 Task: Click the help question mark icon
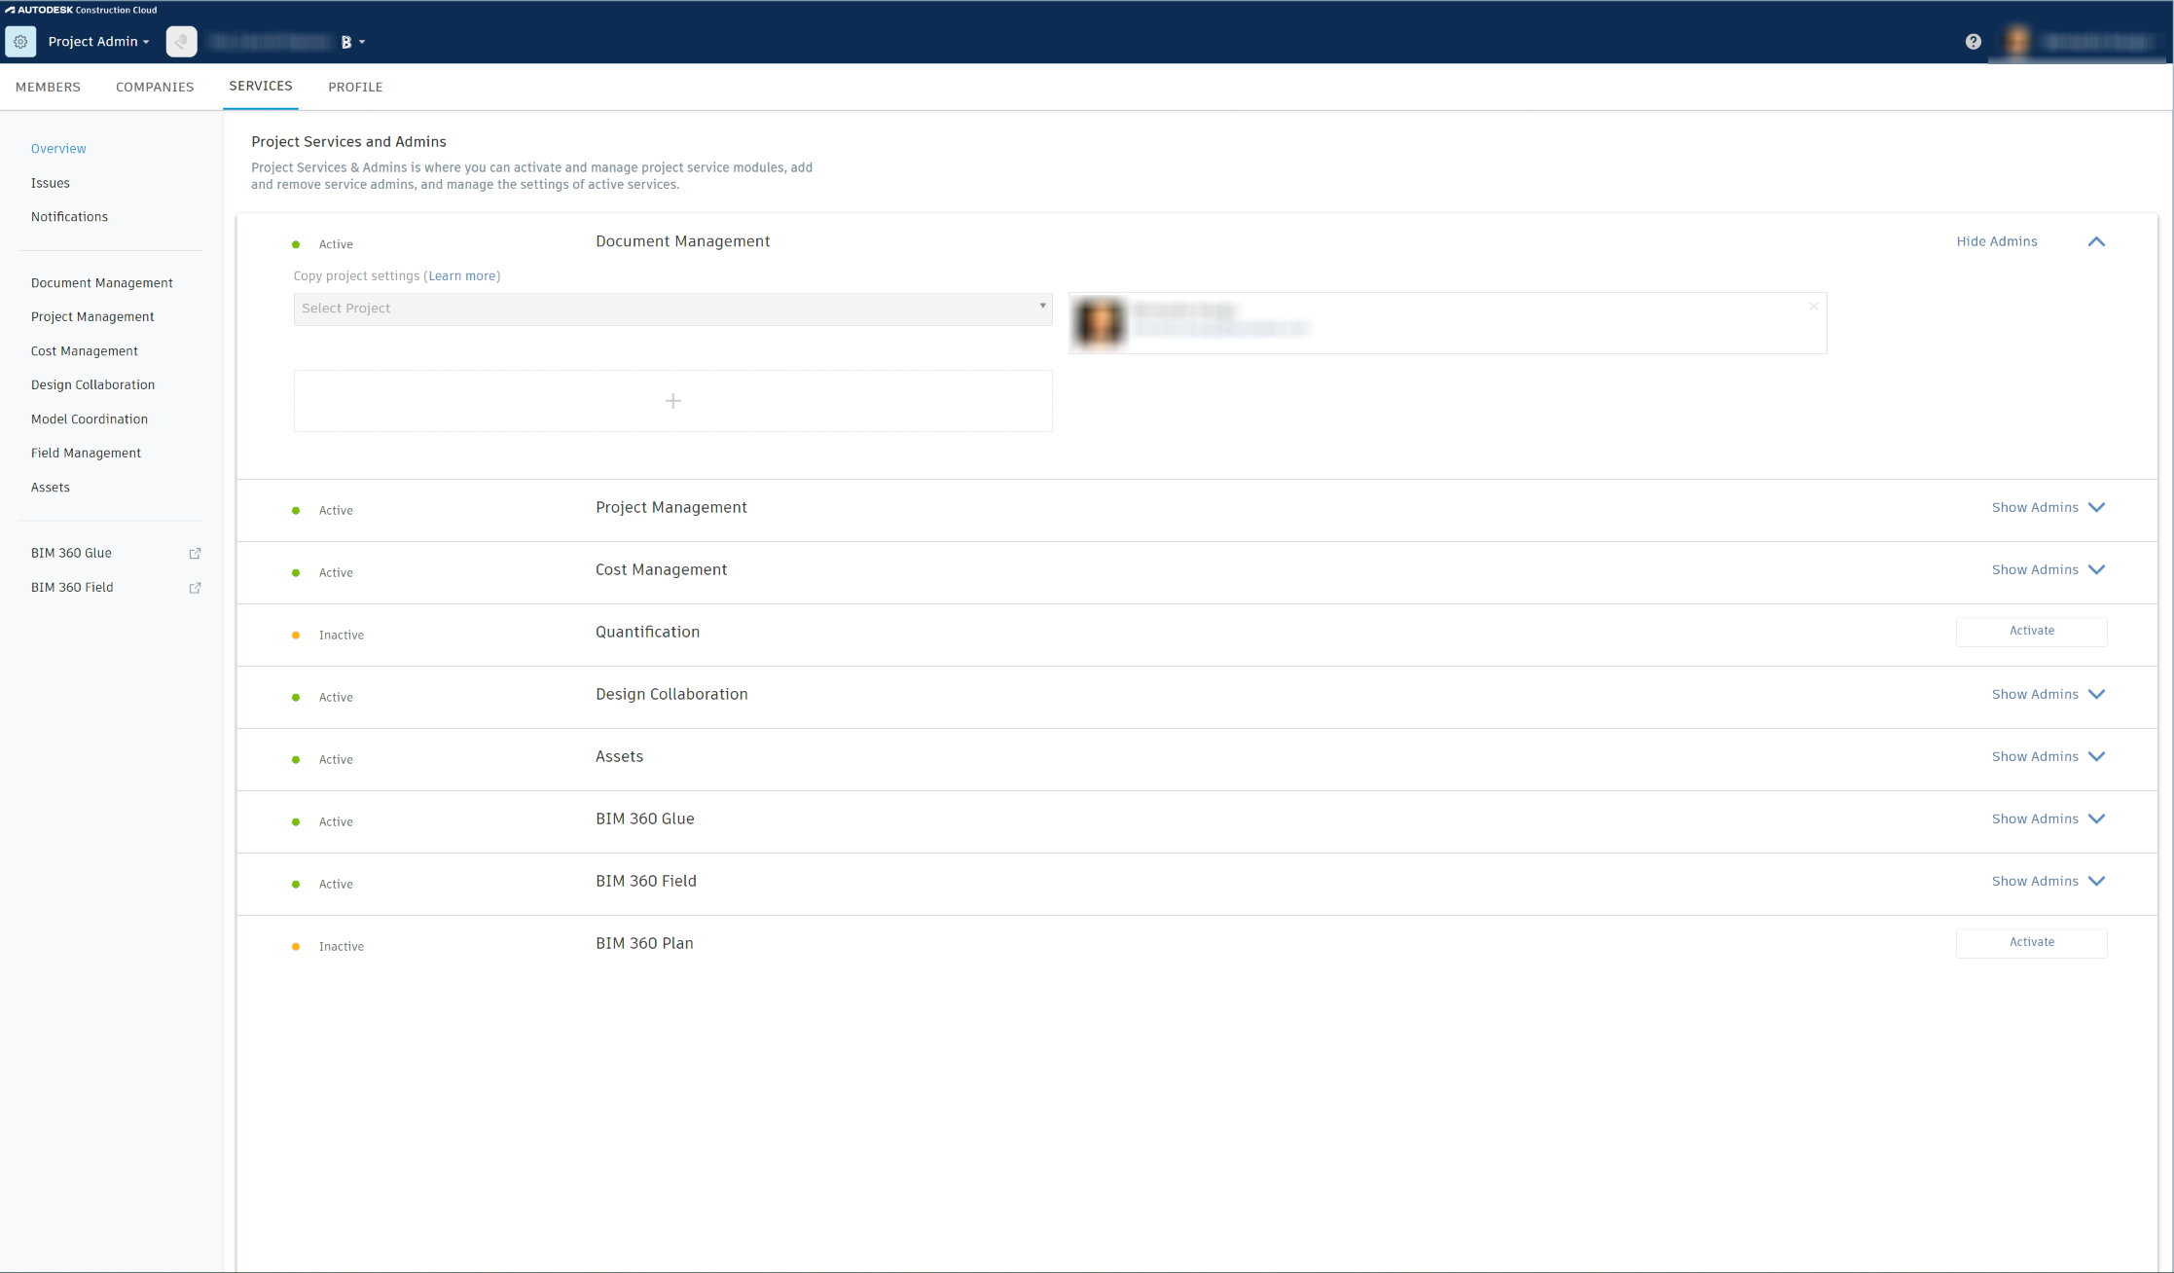pos(1974,41)
